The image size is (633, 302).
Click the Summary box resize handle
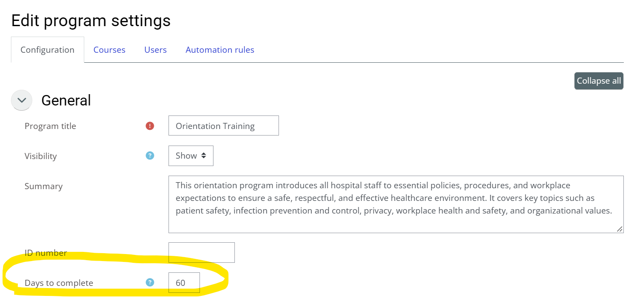[x=620, y=229]
